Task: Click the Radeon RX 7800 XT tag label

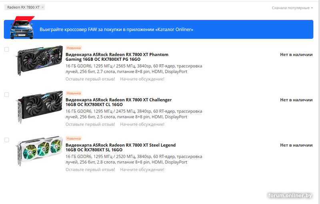Action: pyautogui.click(x=23, y=7)
